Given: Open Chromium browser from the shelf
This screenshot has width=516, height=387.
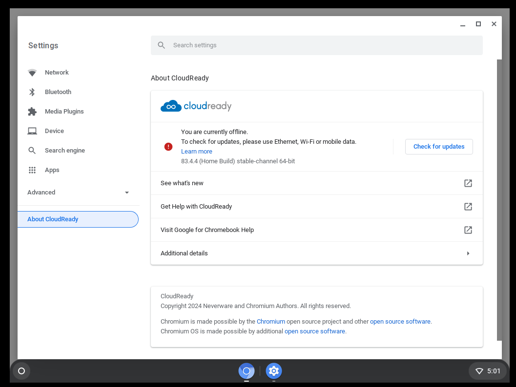Looking at the screenshot, I should pos(247,371).
